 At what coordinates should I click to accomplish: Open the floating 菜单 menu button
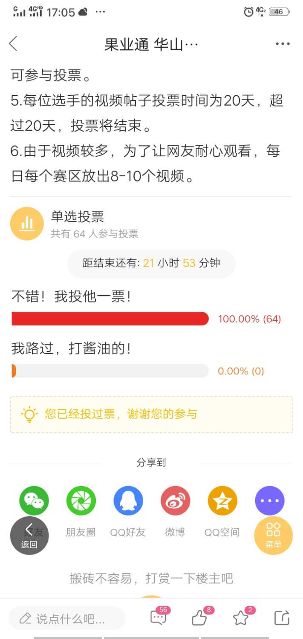pos(273,535)
